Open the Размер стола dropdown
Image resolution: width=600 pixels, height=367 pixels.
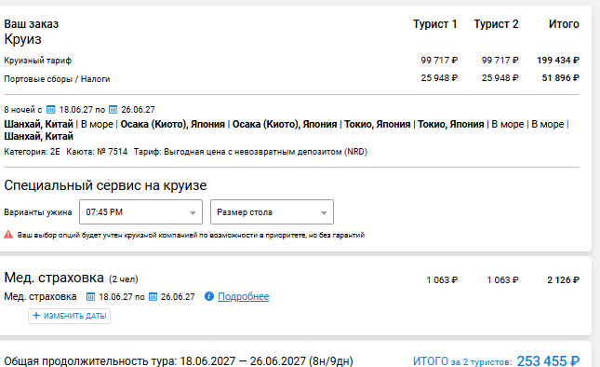[x=272, y=211]
